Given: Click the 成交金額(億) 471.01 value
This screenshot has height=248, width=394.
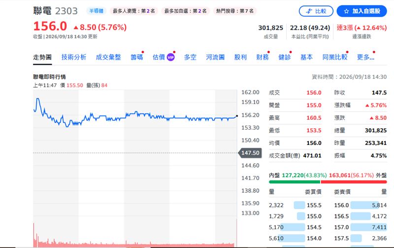Looking at the screenshot, I should coord(312,155).
